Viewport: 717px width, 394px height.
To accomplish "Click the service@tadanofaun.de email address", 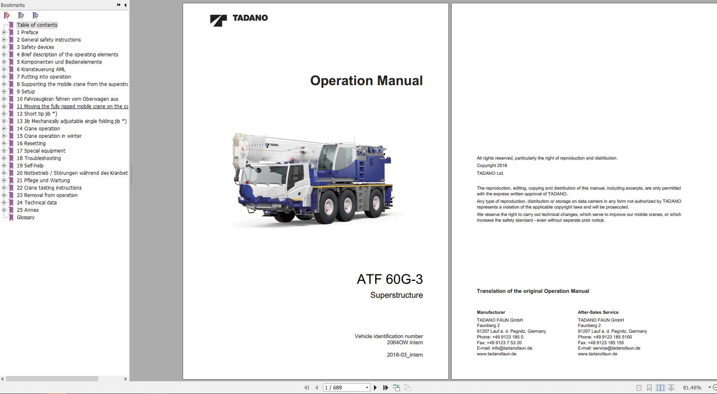I will [x=616, y=348].
